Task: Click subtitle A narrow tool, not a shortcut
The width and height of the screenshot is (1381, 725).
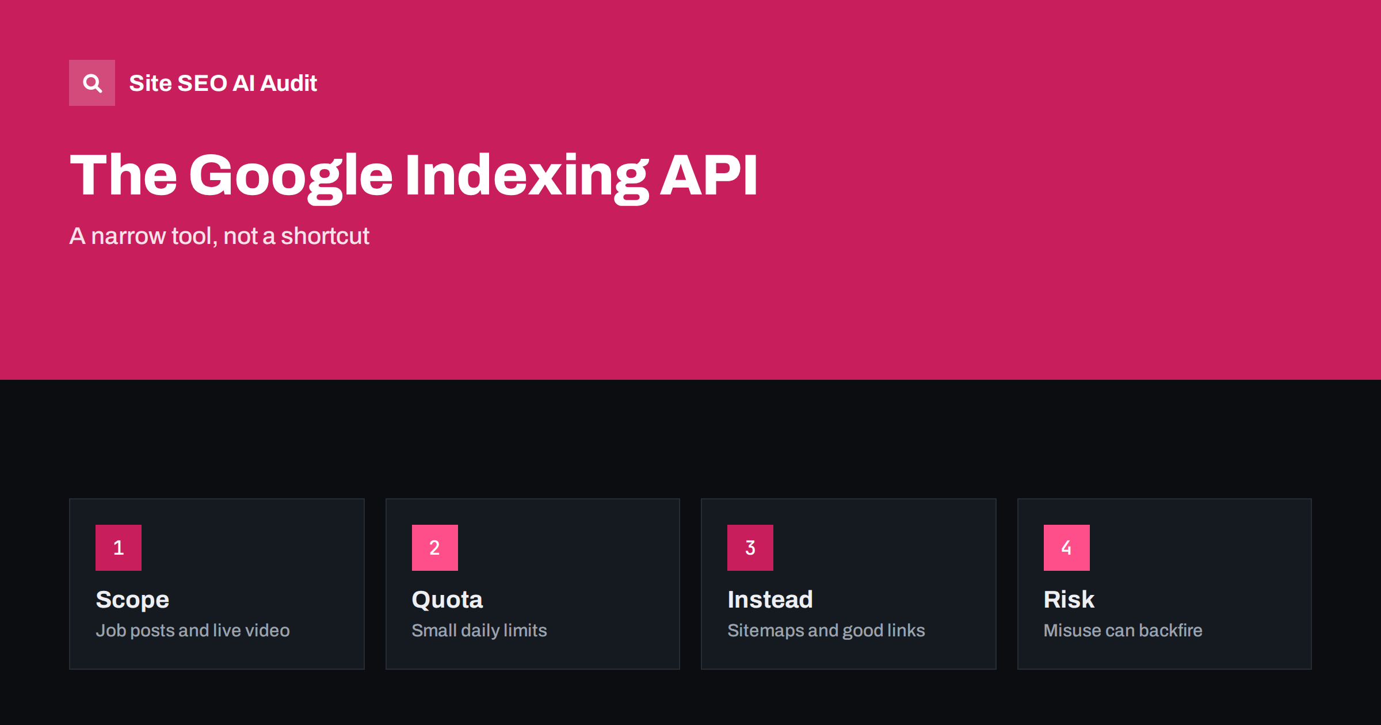Action: [219, 236]
